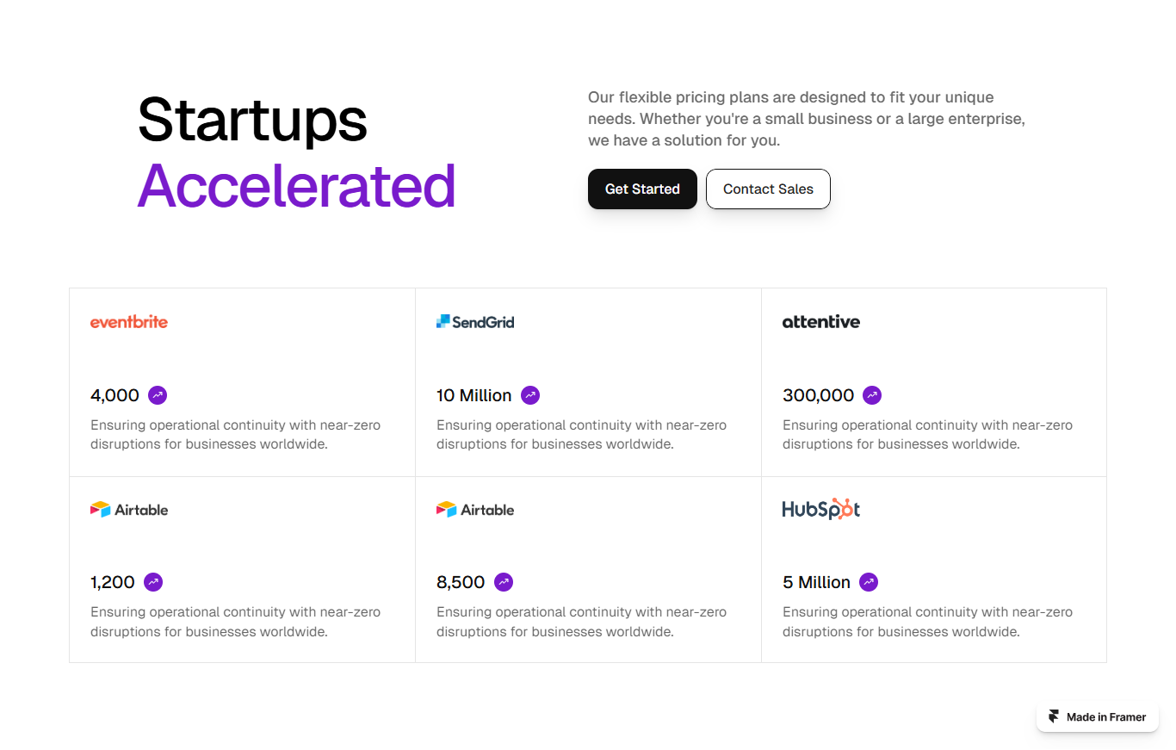The width and height of the screenshot is (1176, 750).
Task: Click the Startups heading text
Action: [x=252, y=119]
